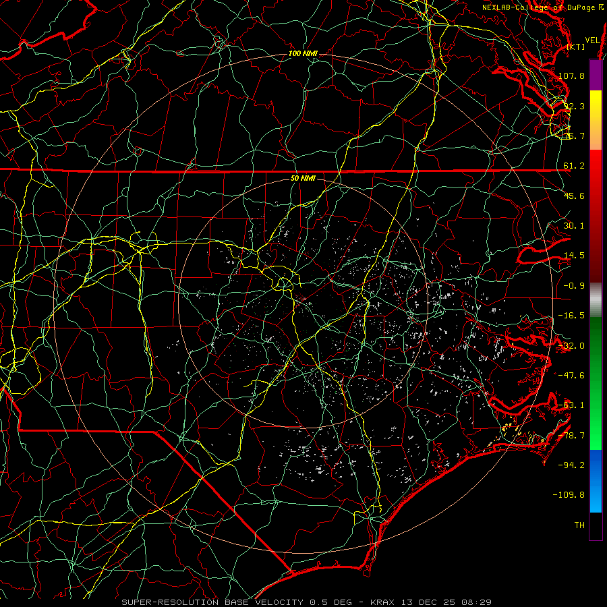
Task: Click the blue segment of the color bar
Action: point(596,481)
